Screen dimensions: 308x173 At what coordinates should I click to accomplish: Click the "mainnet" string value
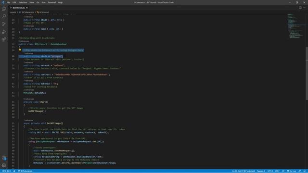pyautogui.click(x=59, y=65)
